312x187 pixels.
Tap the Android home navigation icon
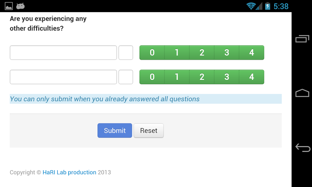click(302, 93)
